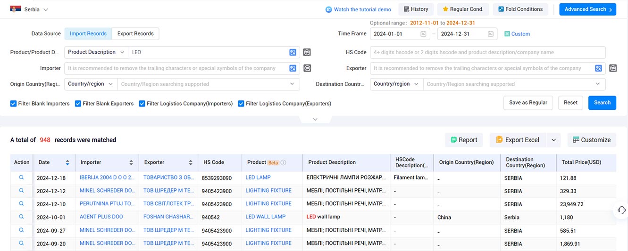This screenshot has width=628, height=251.
Task: Click the round helper icon beside Product Description field
Action: click(307, 52)
